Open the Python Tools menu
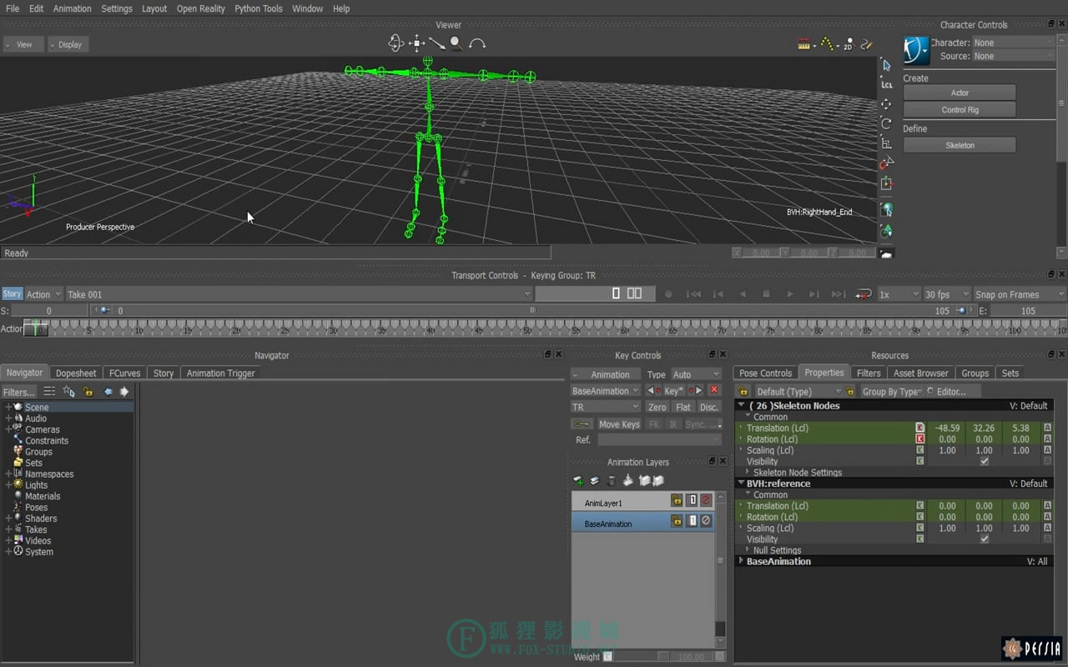Image resolution: width=1068 pixels, height=667 pixels. (x=259, y=8)
